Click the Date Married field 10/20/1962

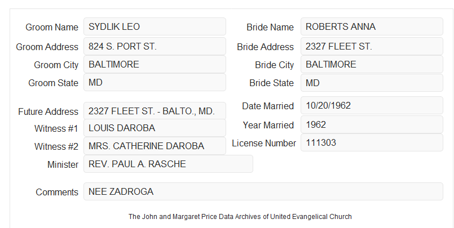pos(372,105)
